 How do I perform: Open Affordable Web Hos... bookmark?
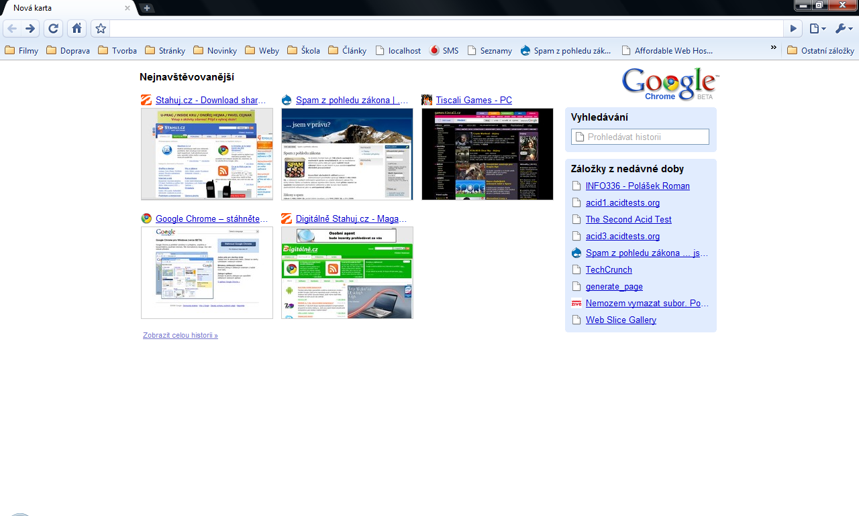[x=668, y=50]
